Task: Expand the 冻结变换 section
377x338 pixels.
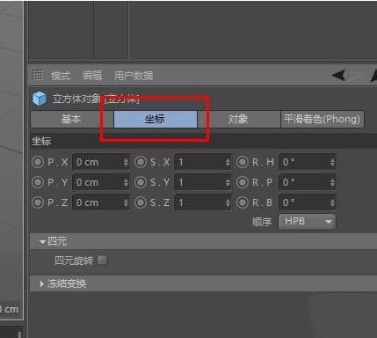Action: [41, 283]
